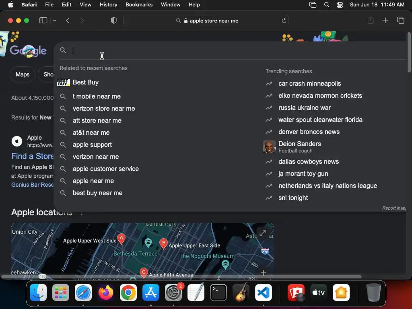Click the Apple Upper East Side pin B
This screenshot has width=412, height=309.
tap(163, 244)
